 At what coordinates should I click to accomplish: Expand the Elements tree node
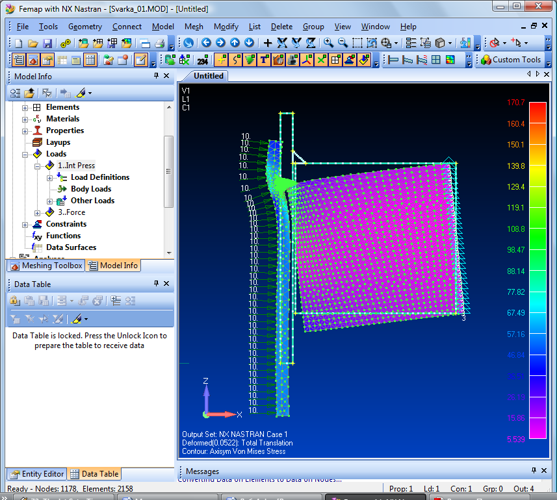(25, 108)
